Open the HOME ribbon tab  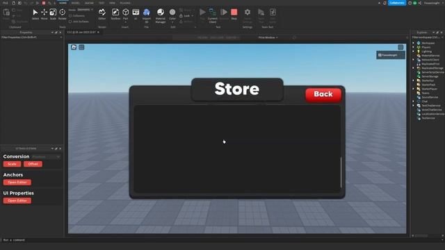coord(63,3)
